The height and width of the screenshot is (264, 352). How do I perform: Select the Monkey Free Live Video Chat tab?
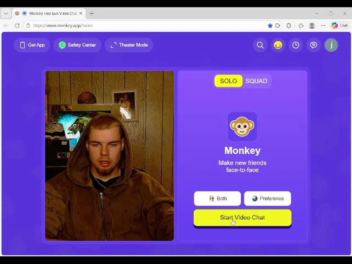[x=49, y=14]
